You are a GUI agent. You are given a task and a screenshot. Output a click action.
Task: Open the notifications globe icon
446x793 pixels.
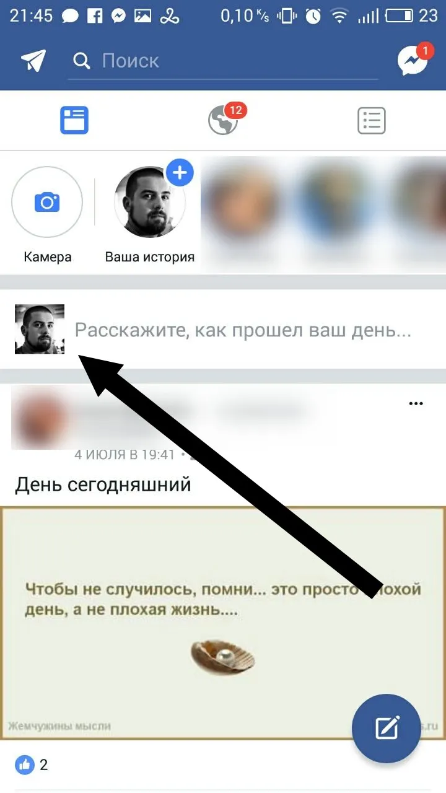coord(223,120)
